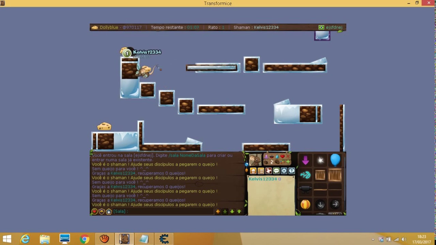The width and height of the screenshot is (436, 245).
Task: Select the large wooden box item
Action: click(335, 175)
